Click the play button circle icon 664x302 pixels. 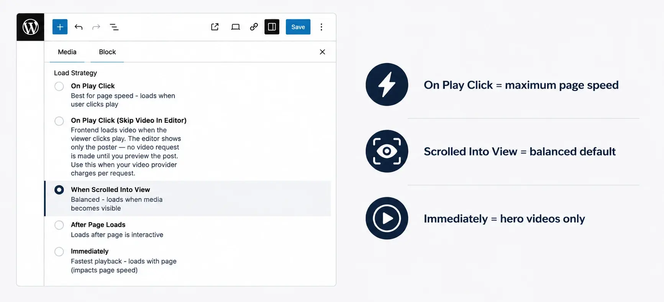[x=387, y=218]
